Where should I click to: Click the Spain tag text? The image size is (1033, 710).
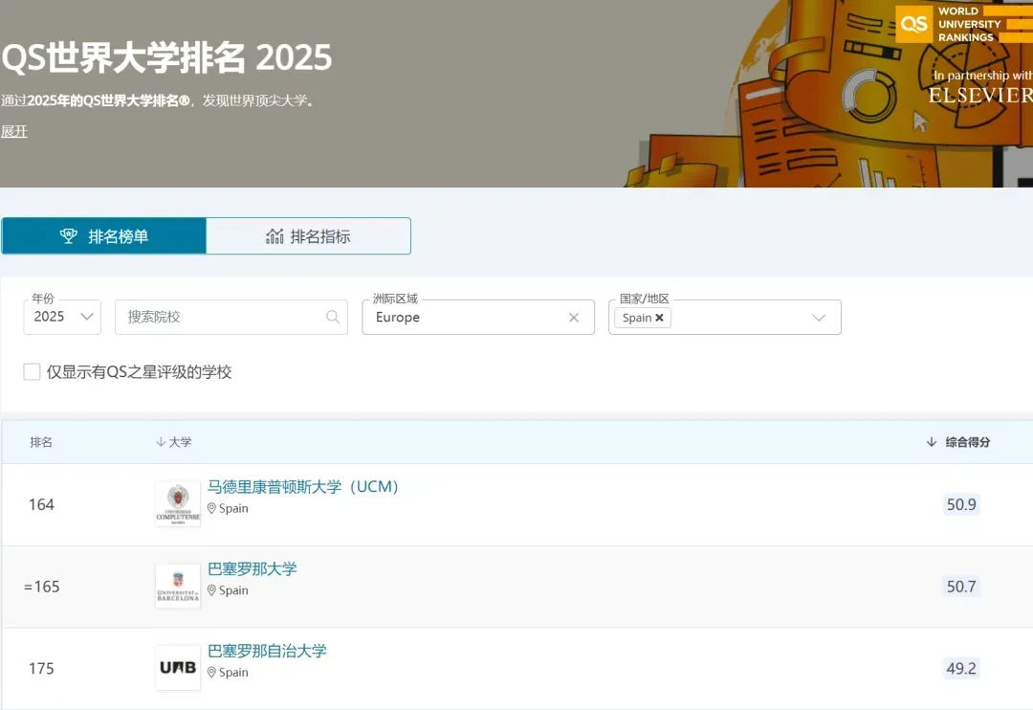(x=637, y=318)
